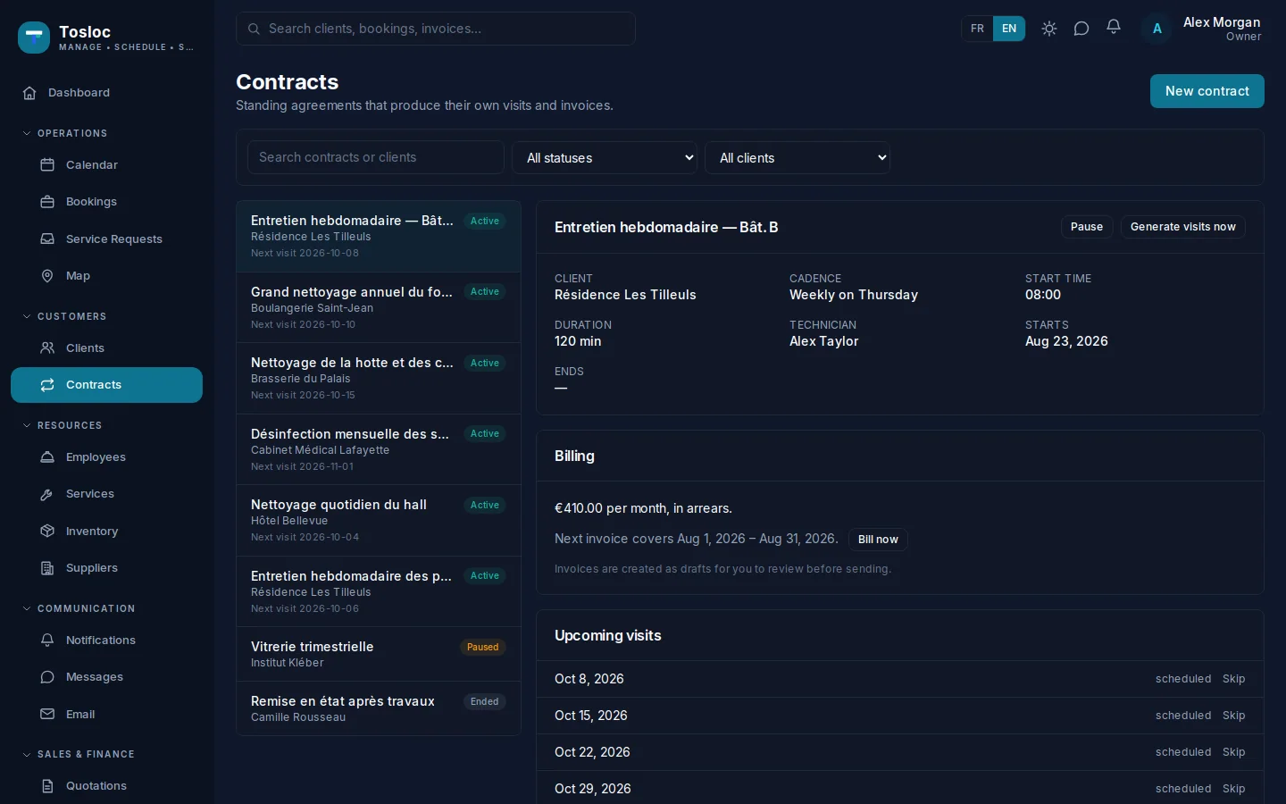Viewport: 1286px width, 804px height.
Task: Select Entretien hebdomadaire des p... contract
Action: [379, 591]
